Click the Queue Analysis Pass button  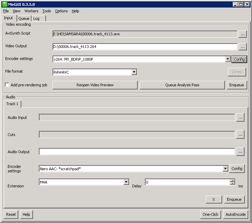[x=182, y=85]
